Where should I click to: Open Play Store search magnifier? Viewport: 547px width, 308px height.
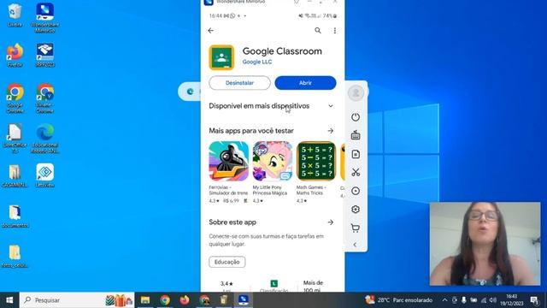click(318, 31)
